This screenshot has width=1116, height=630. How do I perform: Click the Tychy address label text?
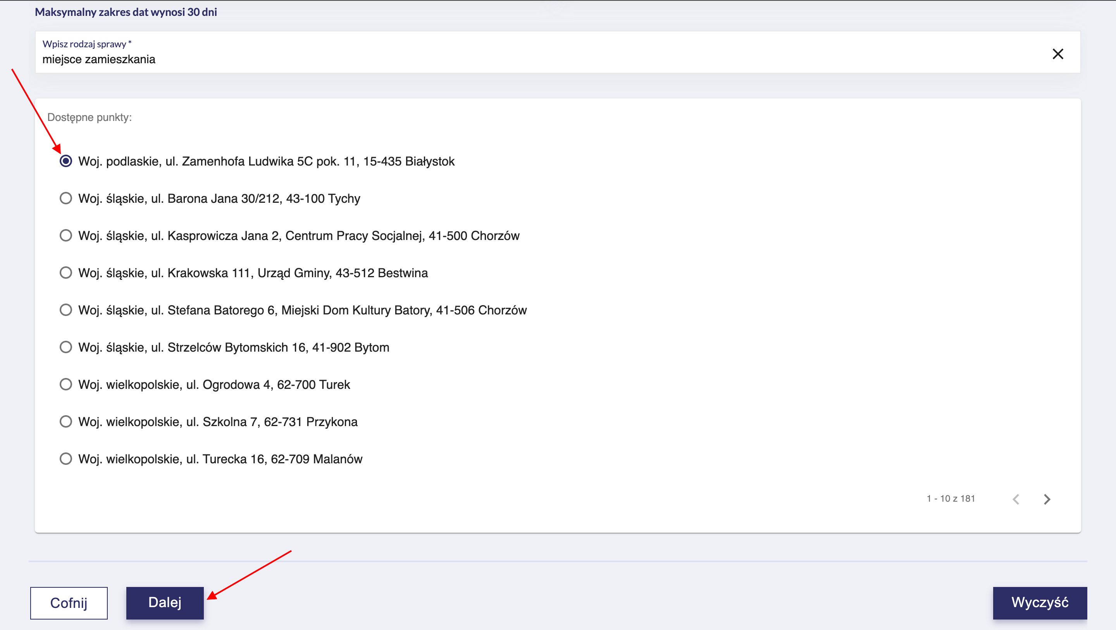click(219, 198)
